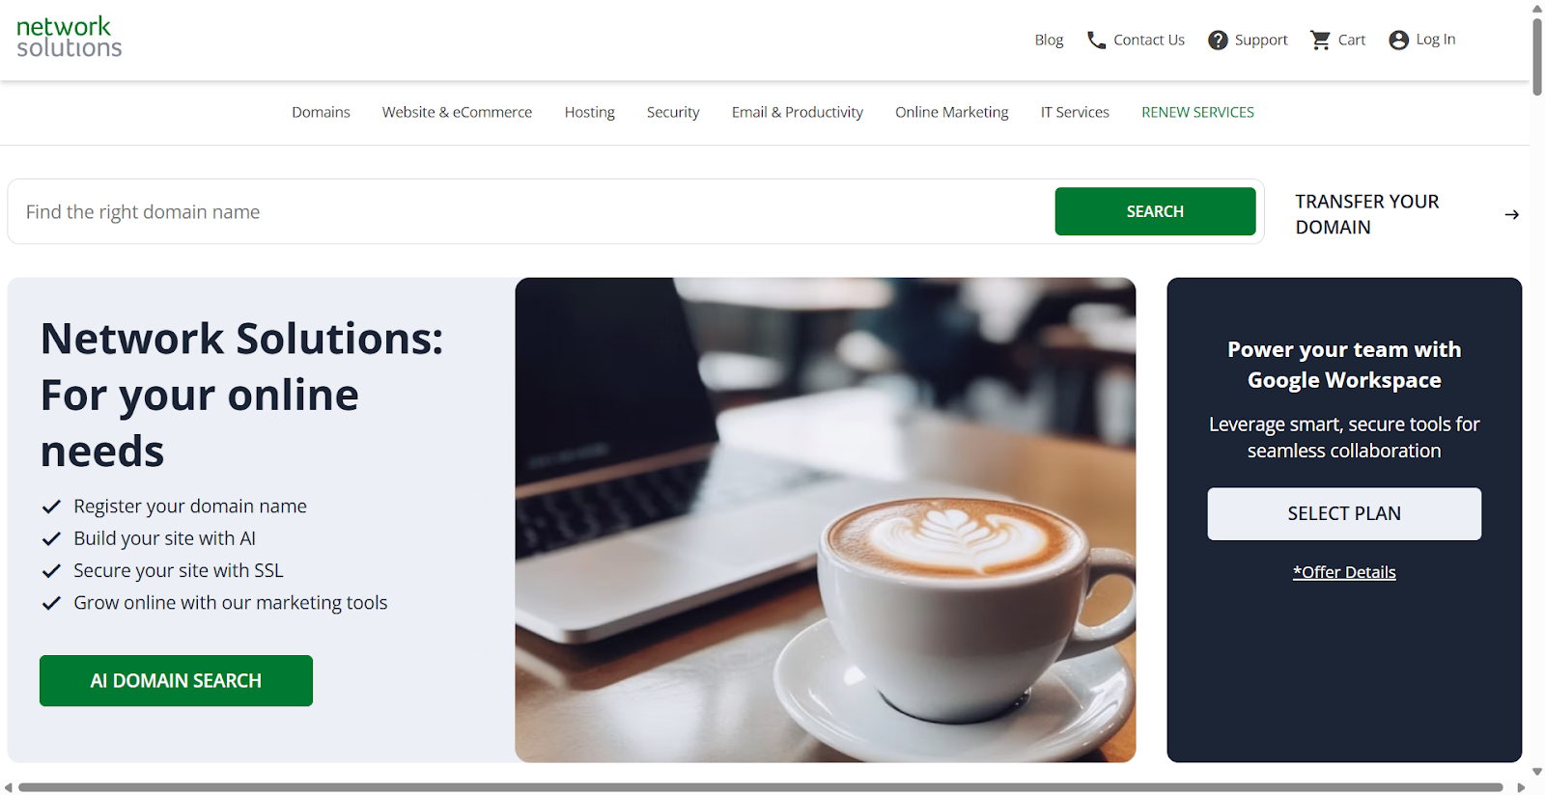Open the Domains menu
The height and width of the screenshot is (795, 1545).
coord(321,113)
